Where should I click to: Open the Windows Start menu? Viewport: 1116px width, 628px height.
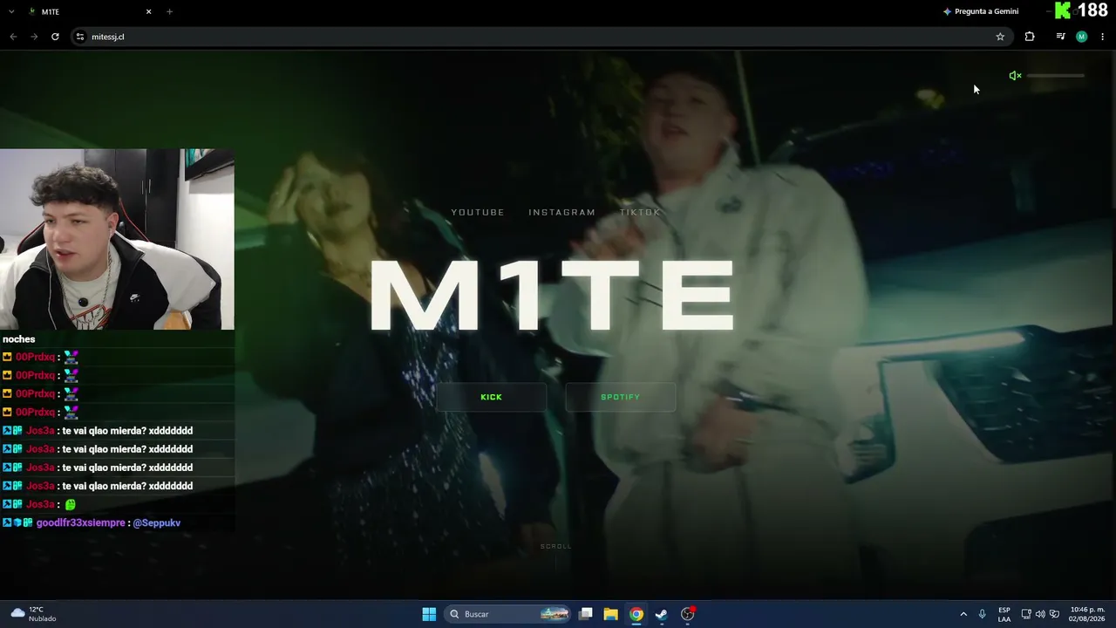[x=429, y=614]
